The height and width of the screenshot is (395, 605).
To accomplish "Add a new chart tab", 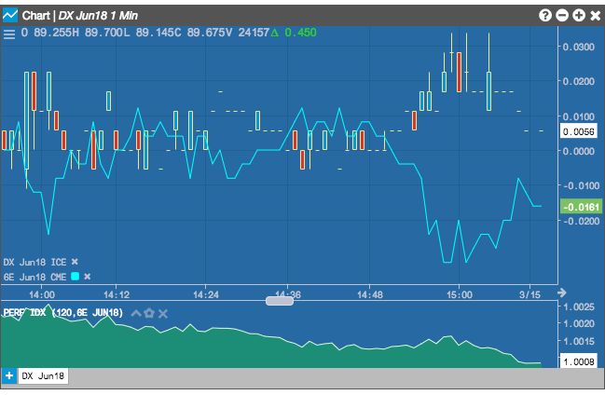I will click(9, 375).
